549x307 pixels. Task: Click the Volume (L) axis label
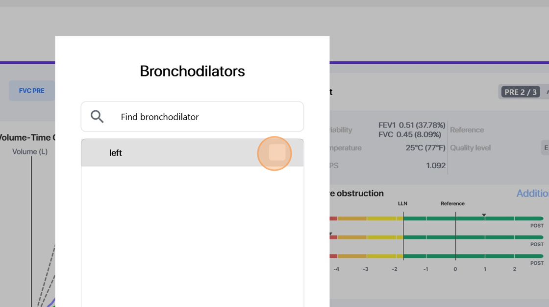[x=30, y=152]
